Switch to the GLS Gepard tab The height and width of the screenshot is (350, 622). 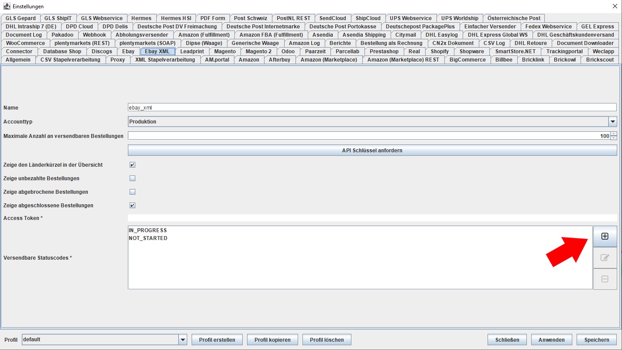click(x=21, y=18)
